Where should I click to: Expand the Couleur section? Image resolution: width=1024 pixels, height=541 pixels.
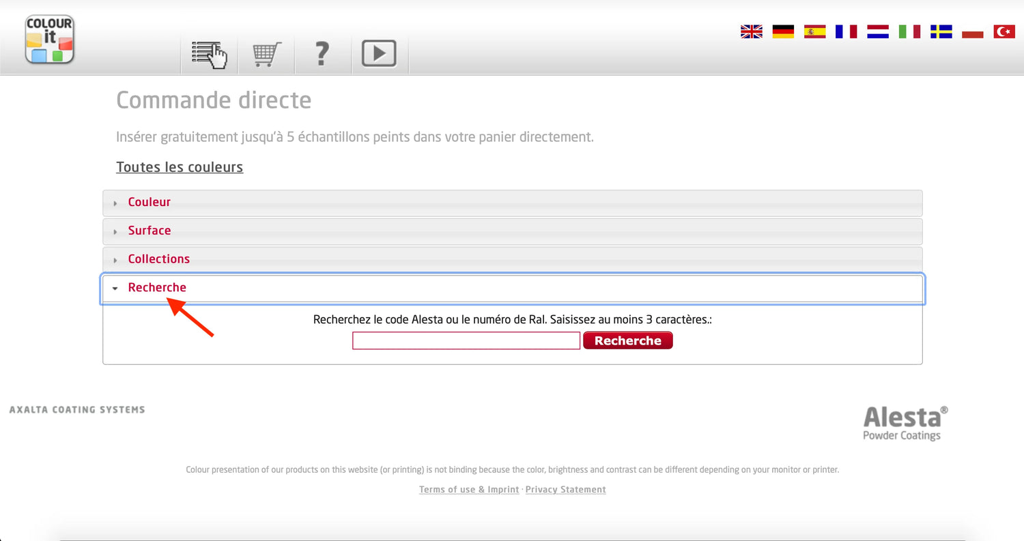click(x=150, y=203)
